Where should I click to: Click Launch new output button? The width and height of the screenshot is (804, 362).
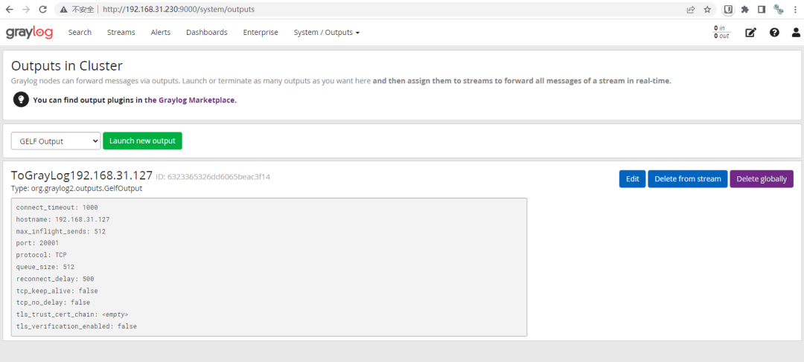[142, 140]
